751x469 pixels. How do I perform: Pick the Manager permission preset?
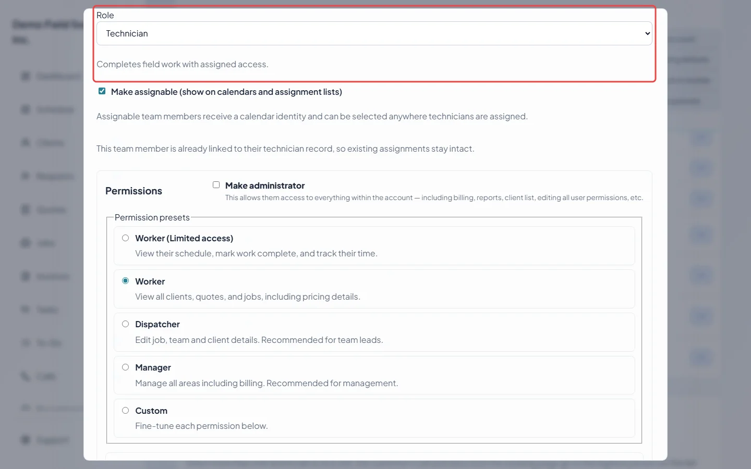[125, 367]
